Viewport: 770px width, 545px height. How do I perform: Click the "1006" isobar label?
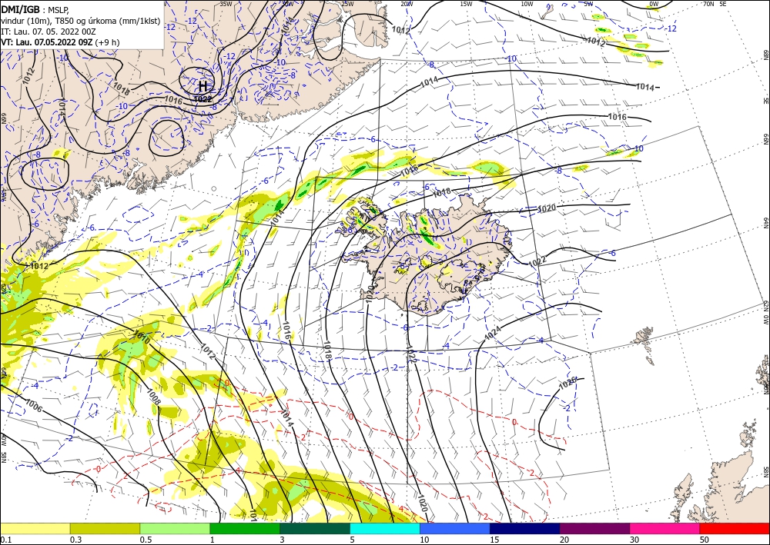33,406
